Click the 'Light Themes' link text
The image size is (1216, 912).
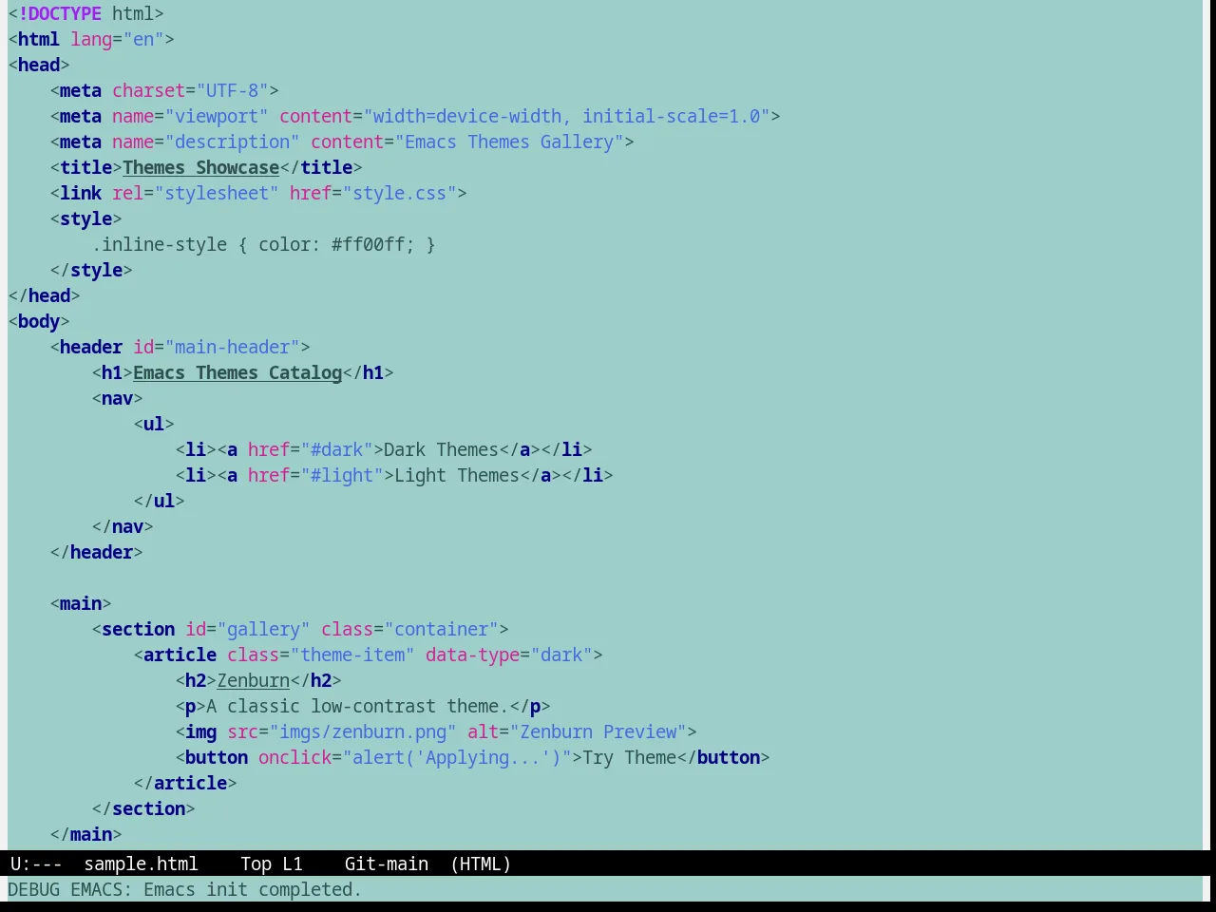click(457, 475)
